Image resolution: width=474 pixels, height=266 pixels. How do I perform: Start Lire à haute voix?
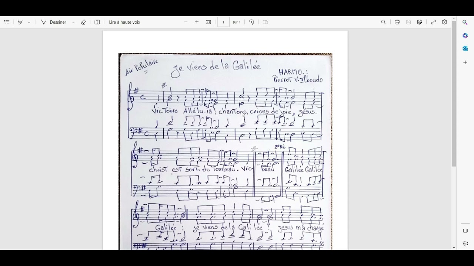click(x=124, y=22)
